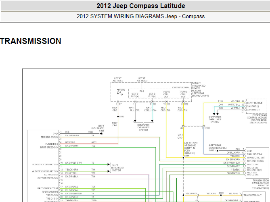Click the "(LEFT KICK PANEL)" location note
270x202 pixels.
coord(98,127)
